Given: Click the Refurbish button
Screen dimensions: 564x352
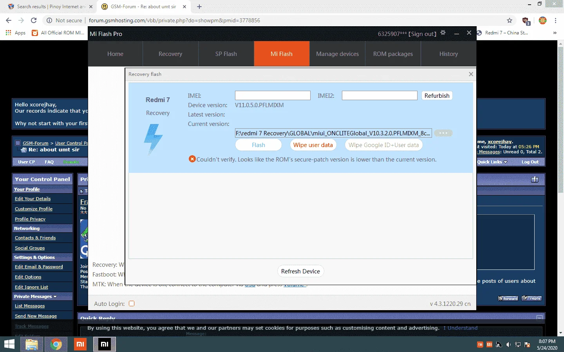Looking at the screenshot, I should [x=437, y=95].
